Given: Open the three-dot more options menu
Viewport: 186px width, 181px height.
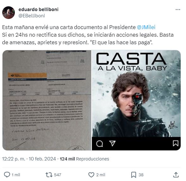Looking at the screenshot, I should coord(178,9).
